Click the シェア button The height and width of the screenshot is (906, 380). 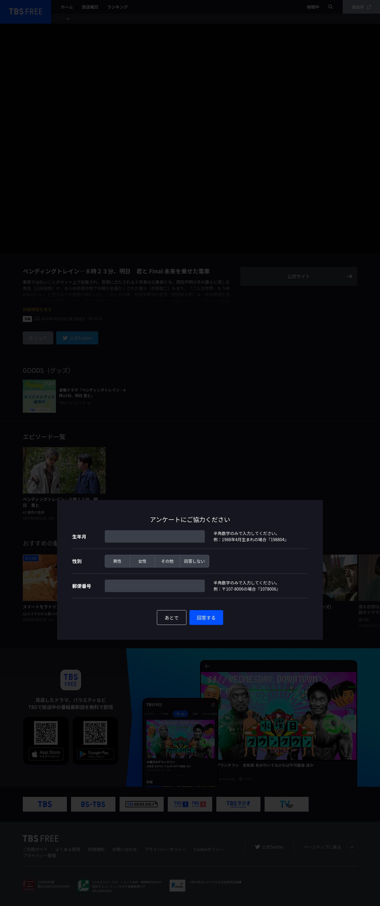click(x=38, y=338)
